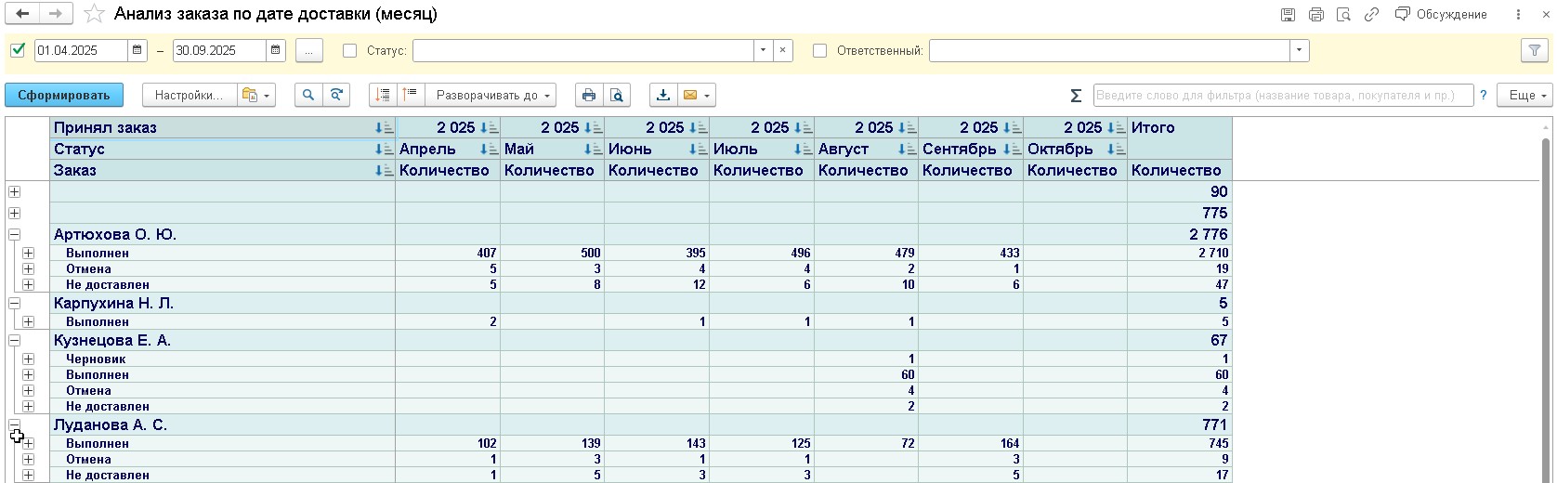The width and height of the screenshot is (1557, 483).
Task: Click the print icon next to print preview
Action: [587, 95]
